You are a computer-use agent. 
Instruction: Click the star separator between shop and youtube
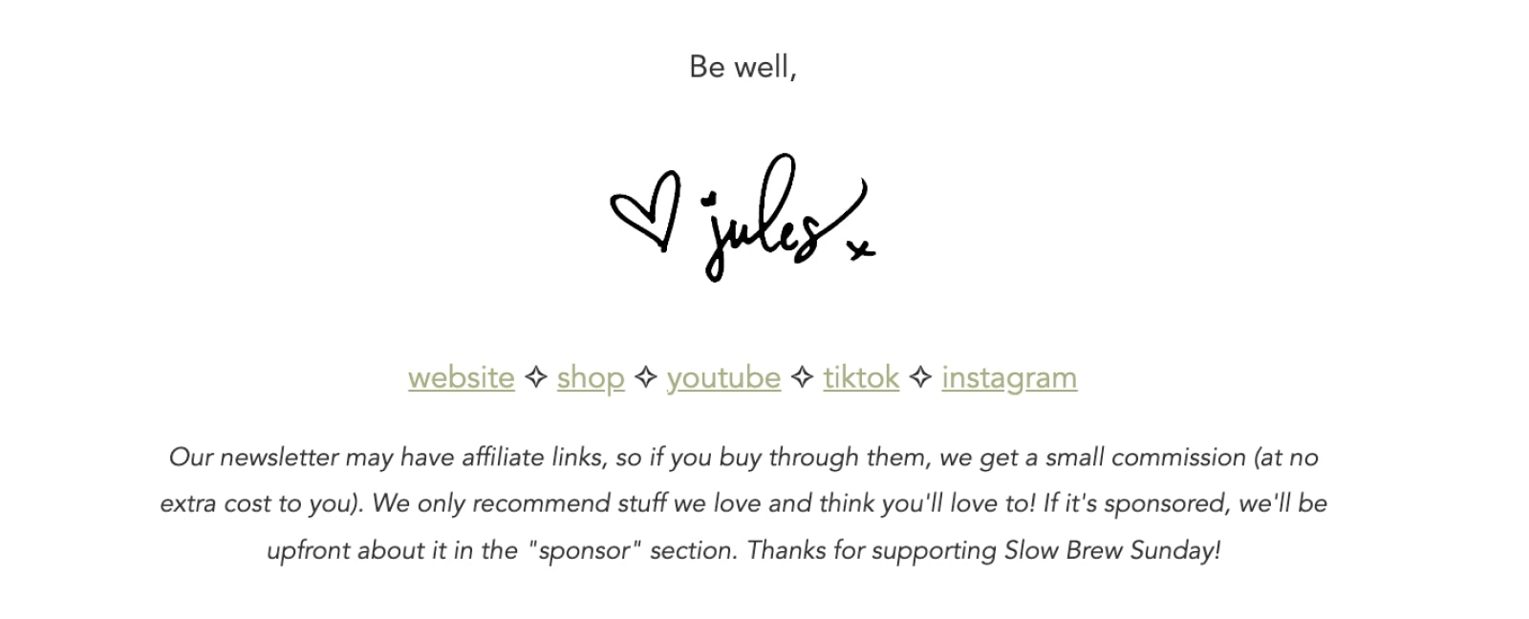tap(646, 378)
